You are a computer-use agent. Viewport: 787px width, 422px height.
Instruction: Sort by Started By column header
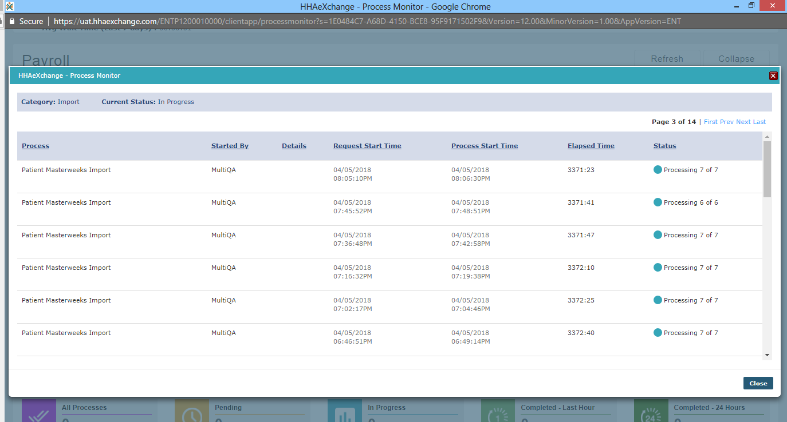pos(230,146)
